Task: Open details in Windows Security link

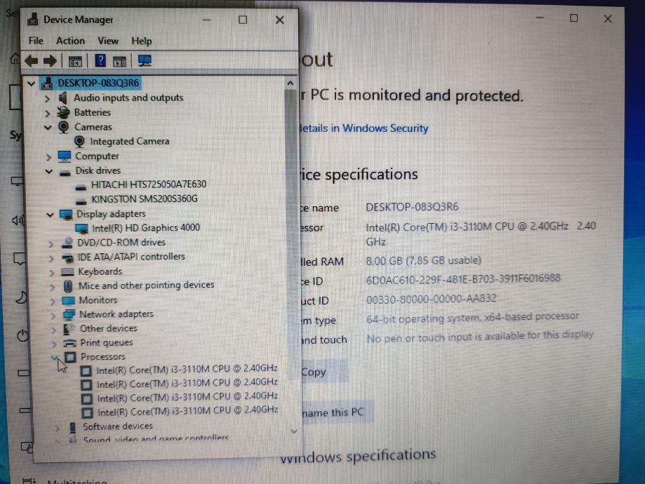Action: [x=364, y=128]
